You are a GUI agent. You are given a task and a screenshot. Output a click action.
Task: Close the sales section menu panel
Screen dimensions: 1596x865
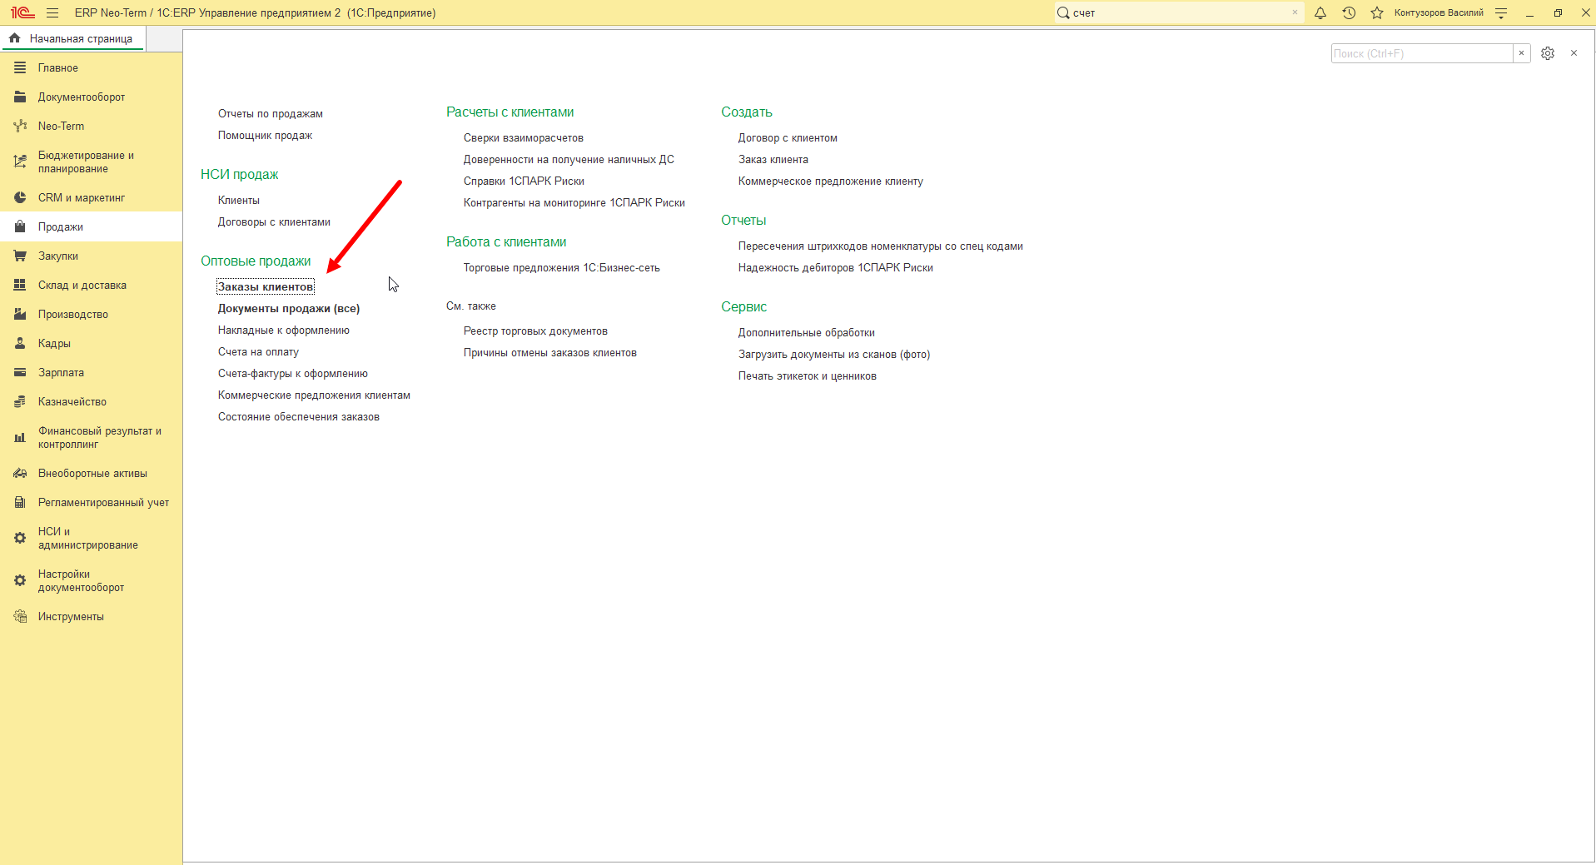pyautogui.click(x=1574, y=53)
